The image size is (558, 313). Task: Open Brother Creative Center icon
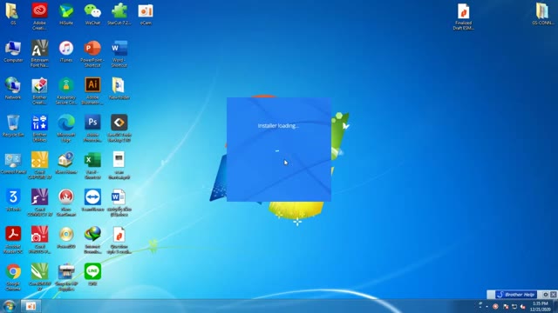[39, 90]
